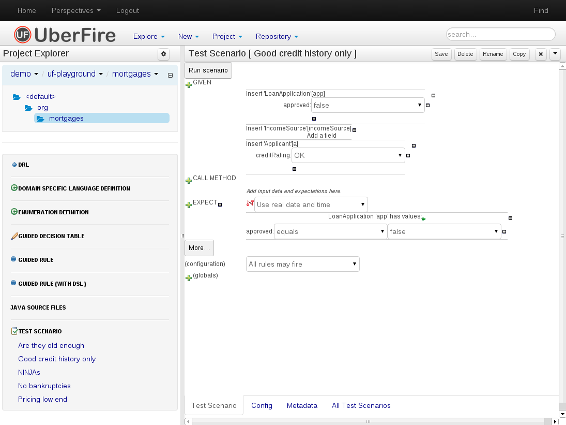The width and height of the screenshot is (566, 425).
Task: Collapse the project breadcrumb panel
Action: [x=170, y=75]
